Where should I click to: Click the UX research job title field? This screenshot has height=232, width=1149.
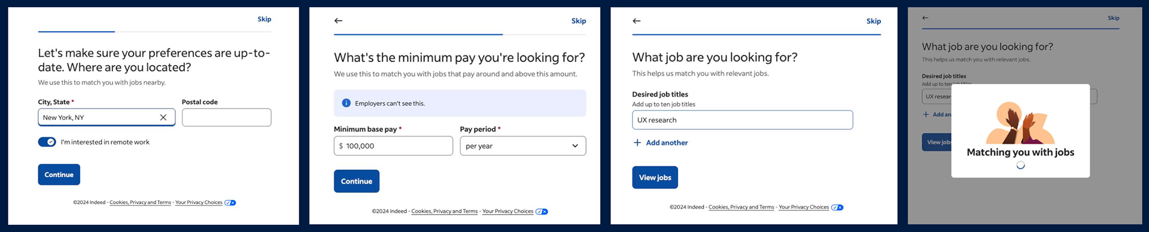(x=743, y=120)
